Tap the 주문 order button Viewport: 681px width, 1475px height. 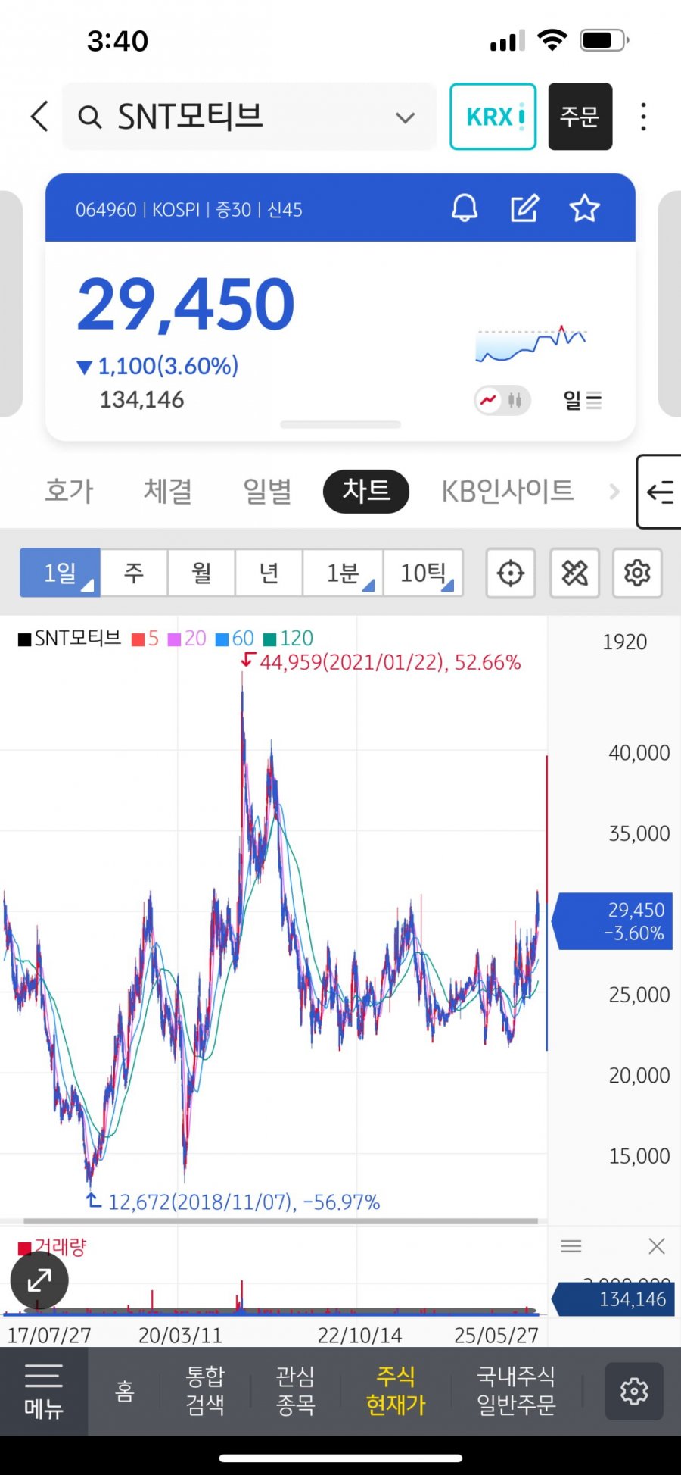click(580, 117)
